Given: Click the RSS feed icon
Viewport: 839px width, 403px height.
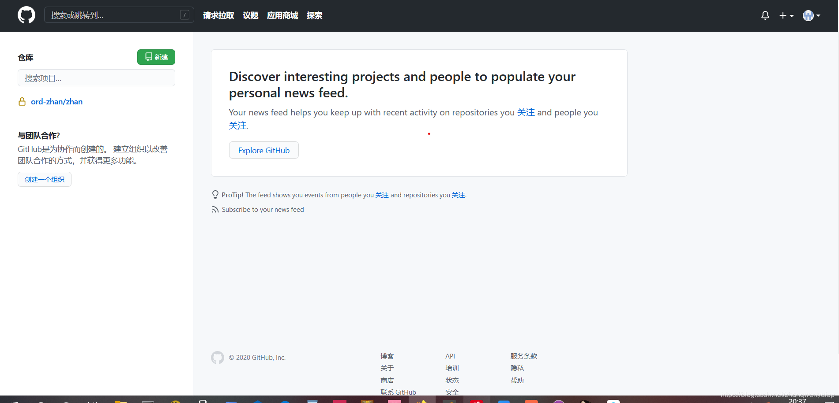Looking at the screenshot, I should tap(215, 210).
